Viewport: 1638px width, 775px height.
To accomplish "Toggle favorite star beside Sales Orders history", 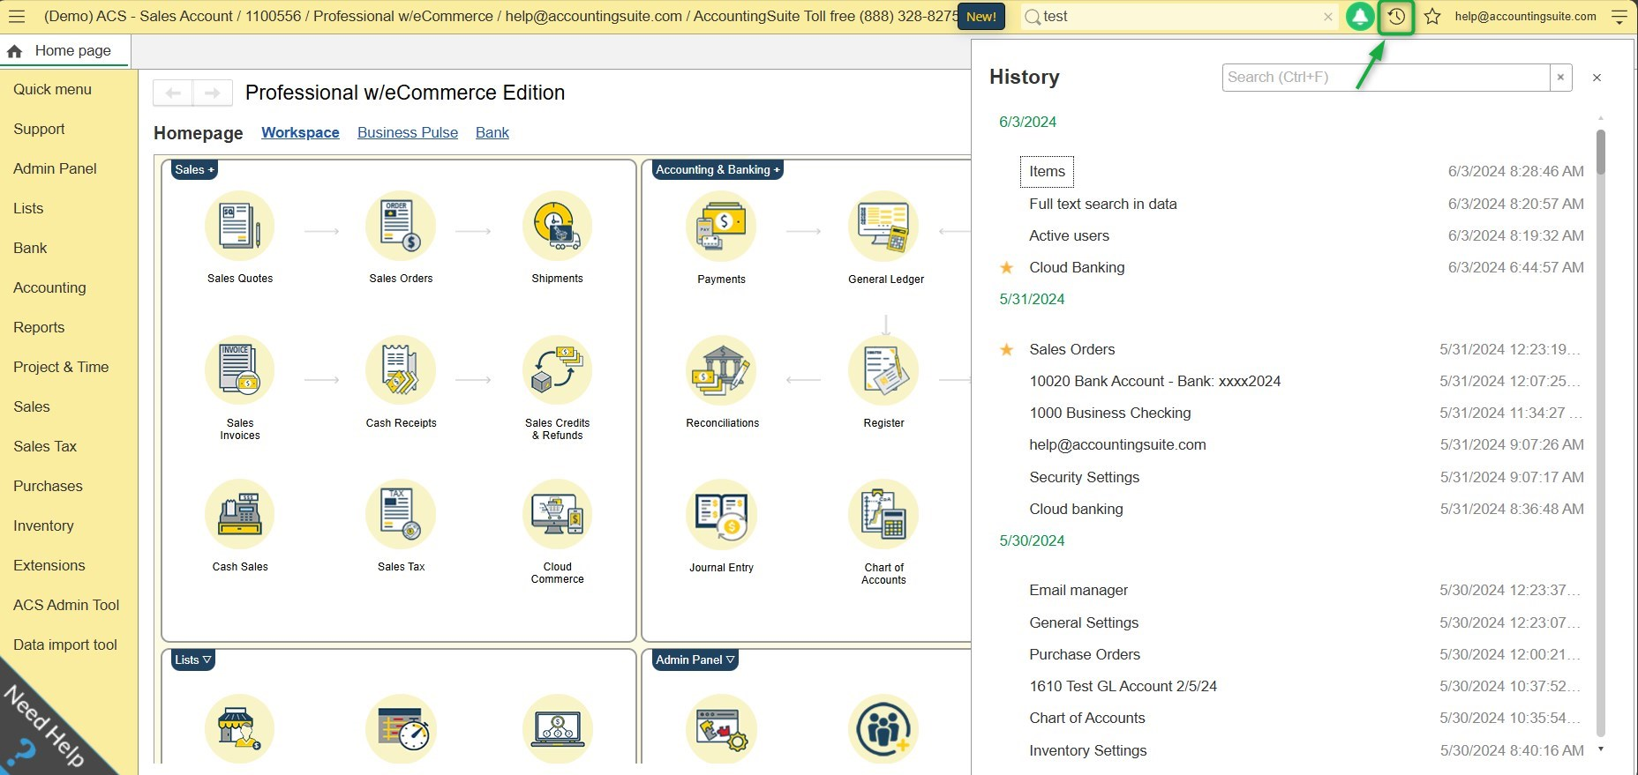I will pyautogui.click(x=1006, y=349).
